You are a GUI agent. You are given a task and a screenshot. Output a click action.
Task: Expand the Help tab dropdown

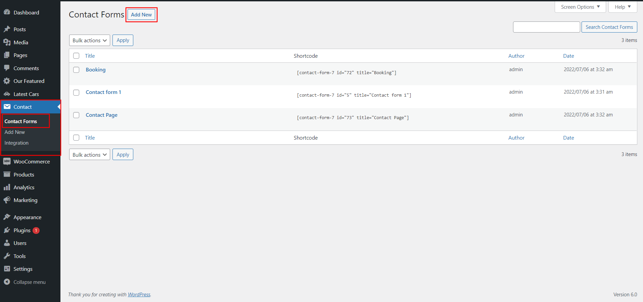click(x=623, y=7)
